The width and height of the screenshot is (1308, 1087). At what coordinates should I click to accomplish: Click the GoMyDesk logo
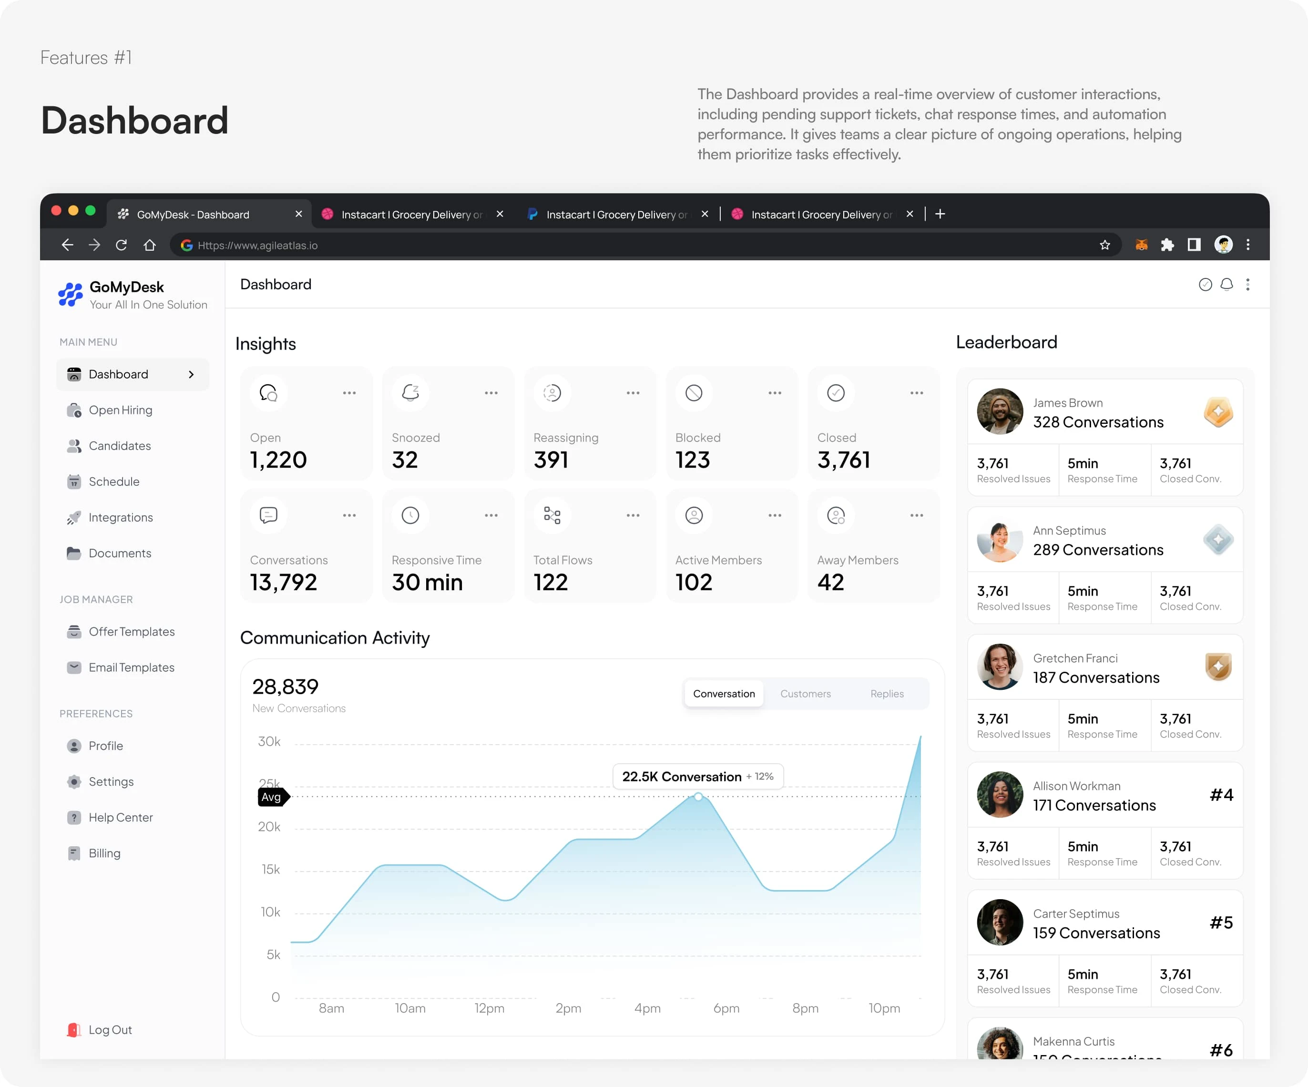tap(71, 294)
